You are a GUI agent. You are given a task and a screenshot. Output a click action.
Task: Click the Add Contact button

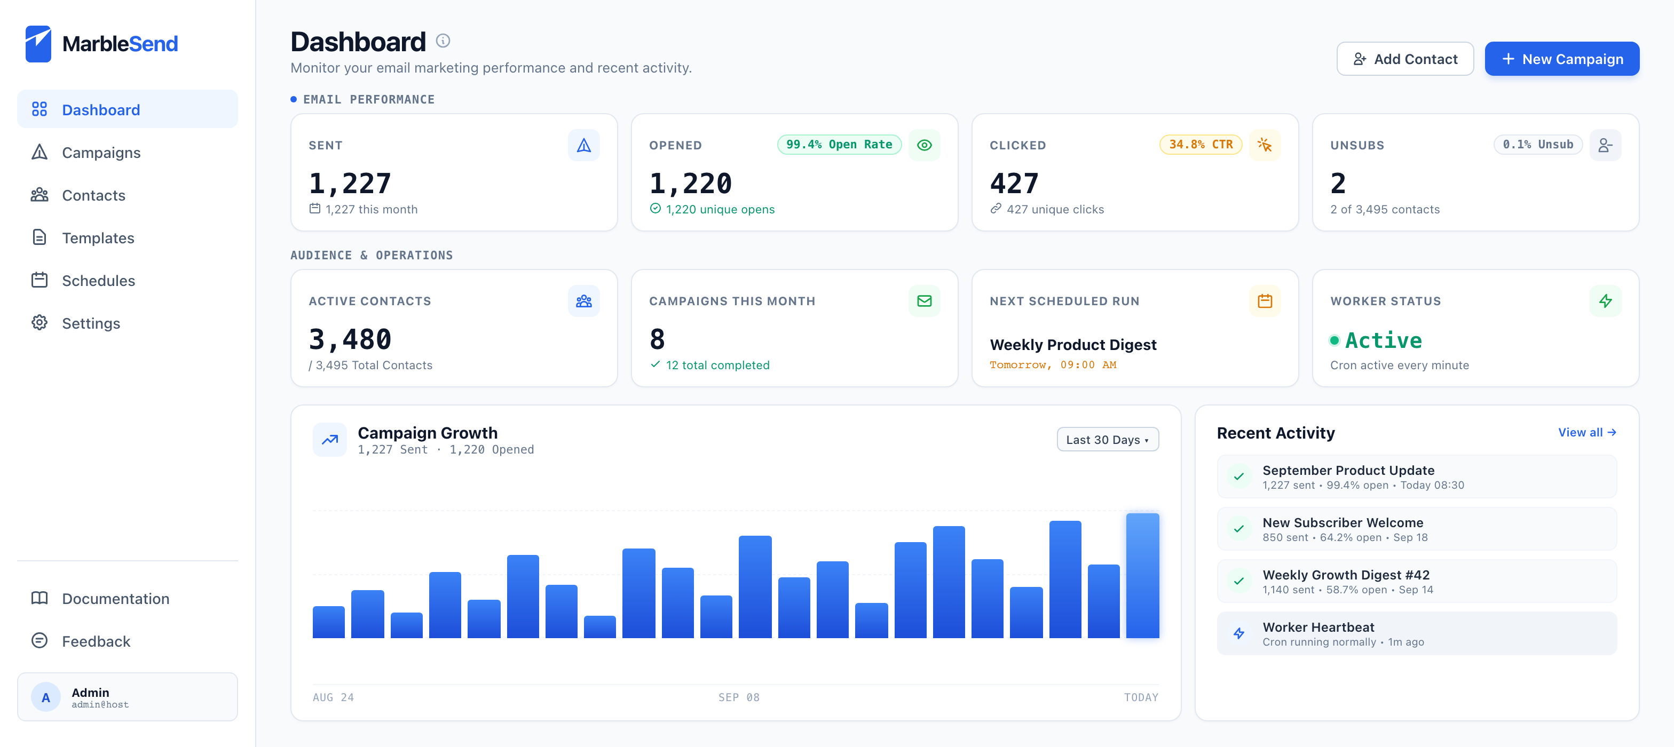1404,59
